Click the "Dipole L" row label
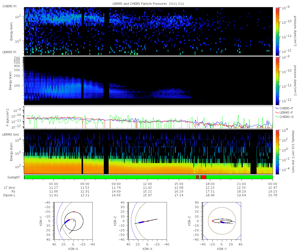This screenshot has height=252, width=303. click(x=9, y=195)
